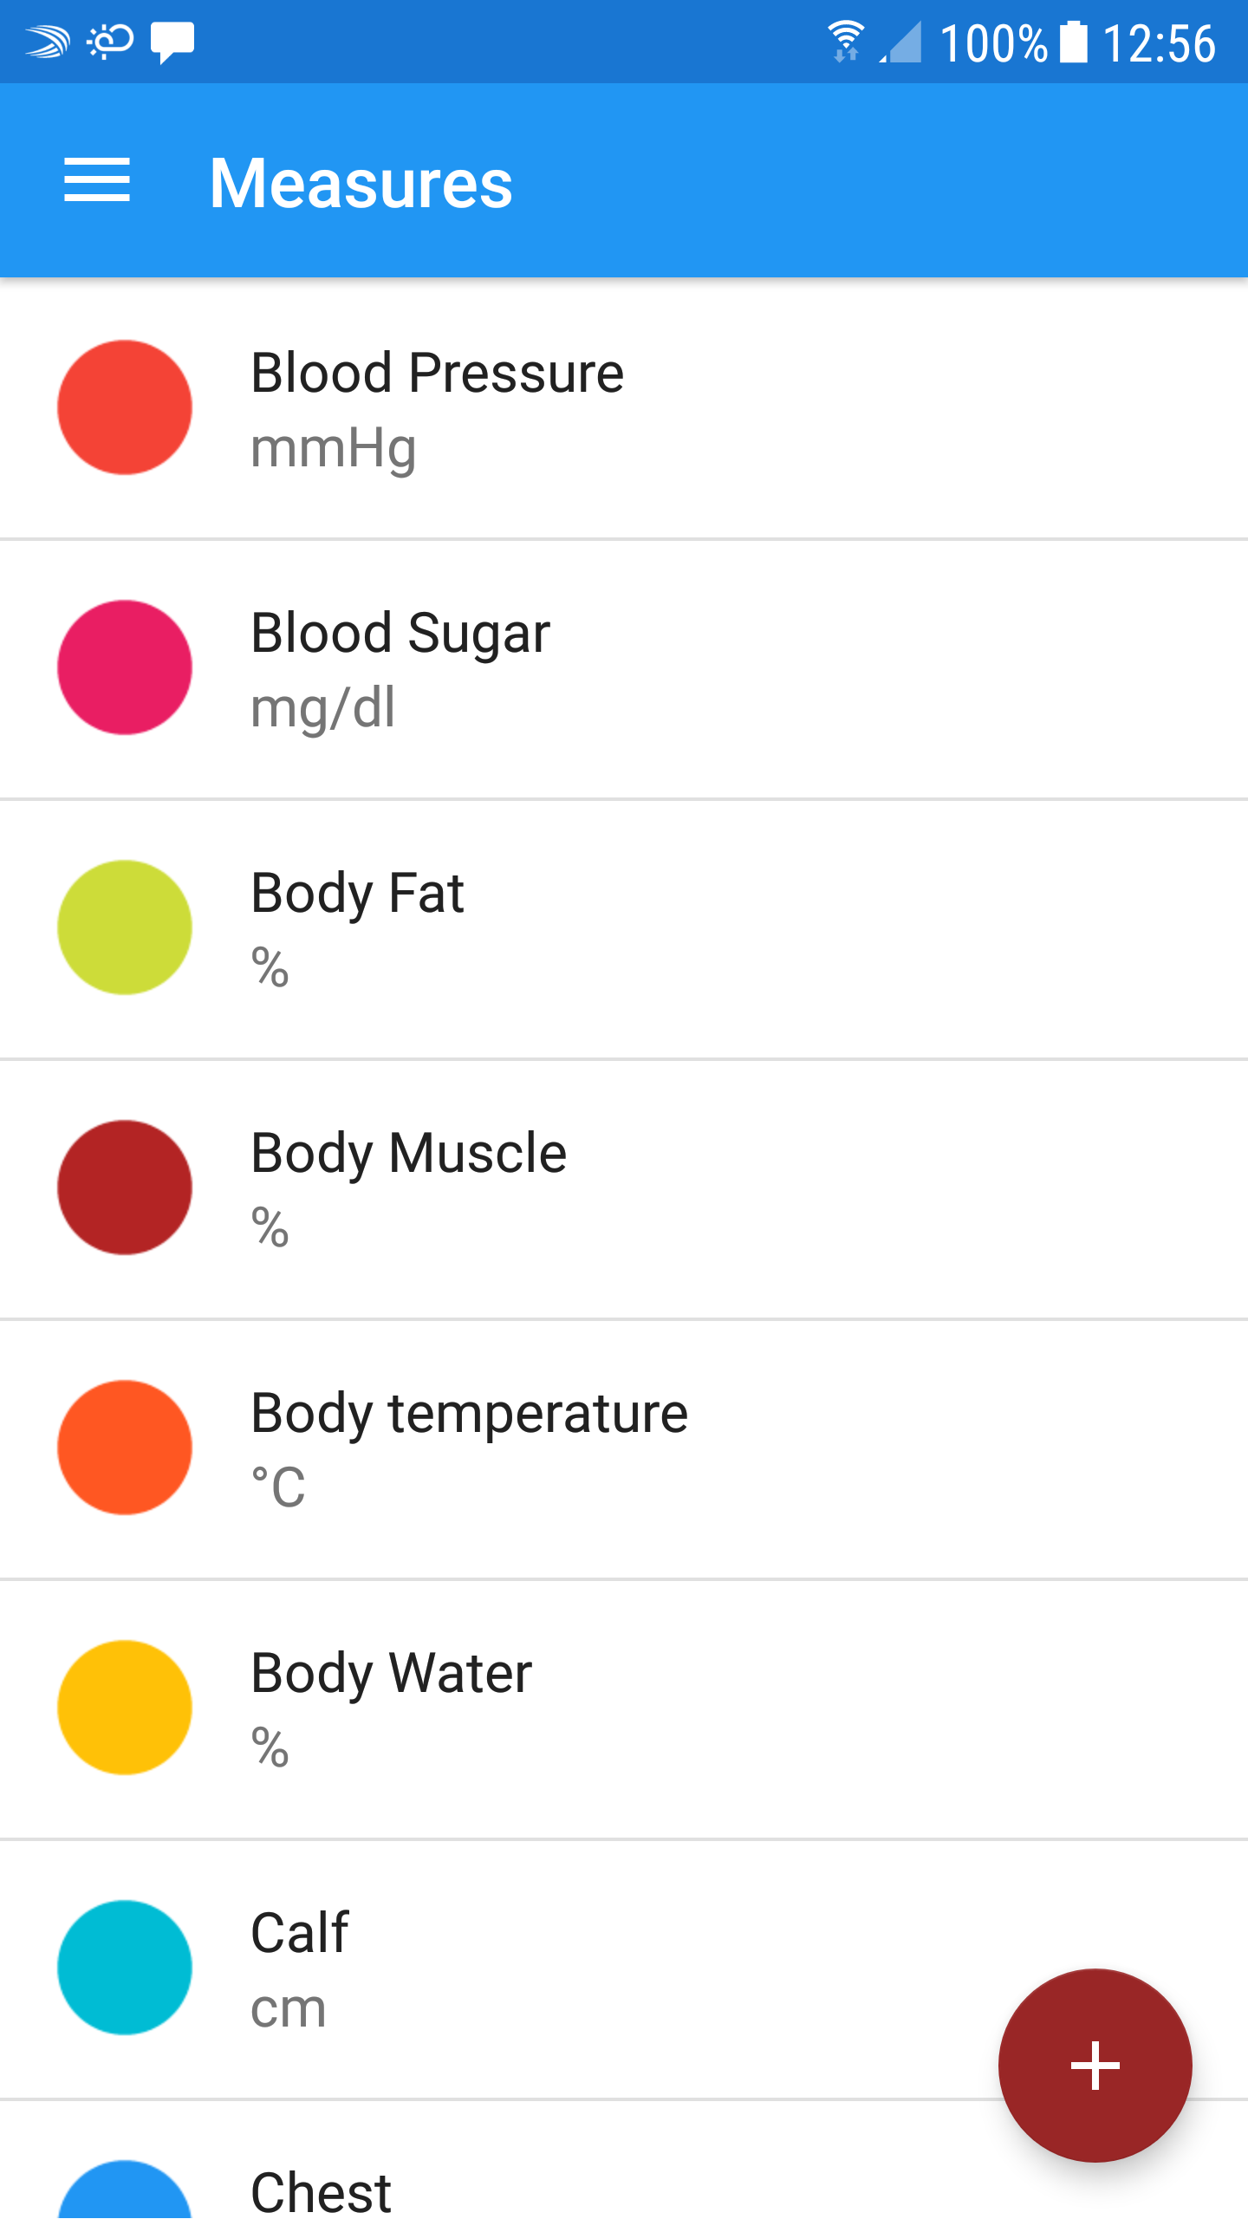Select the Body Water yellow circle
Image resolution: width=1248 pixels, height=2219 pixels.
click(x=125, y=1708)
